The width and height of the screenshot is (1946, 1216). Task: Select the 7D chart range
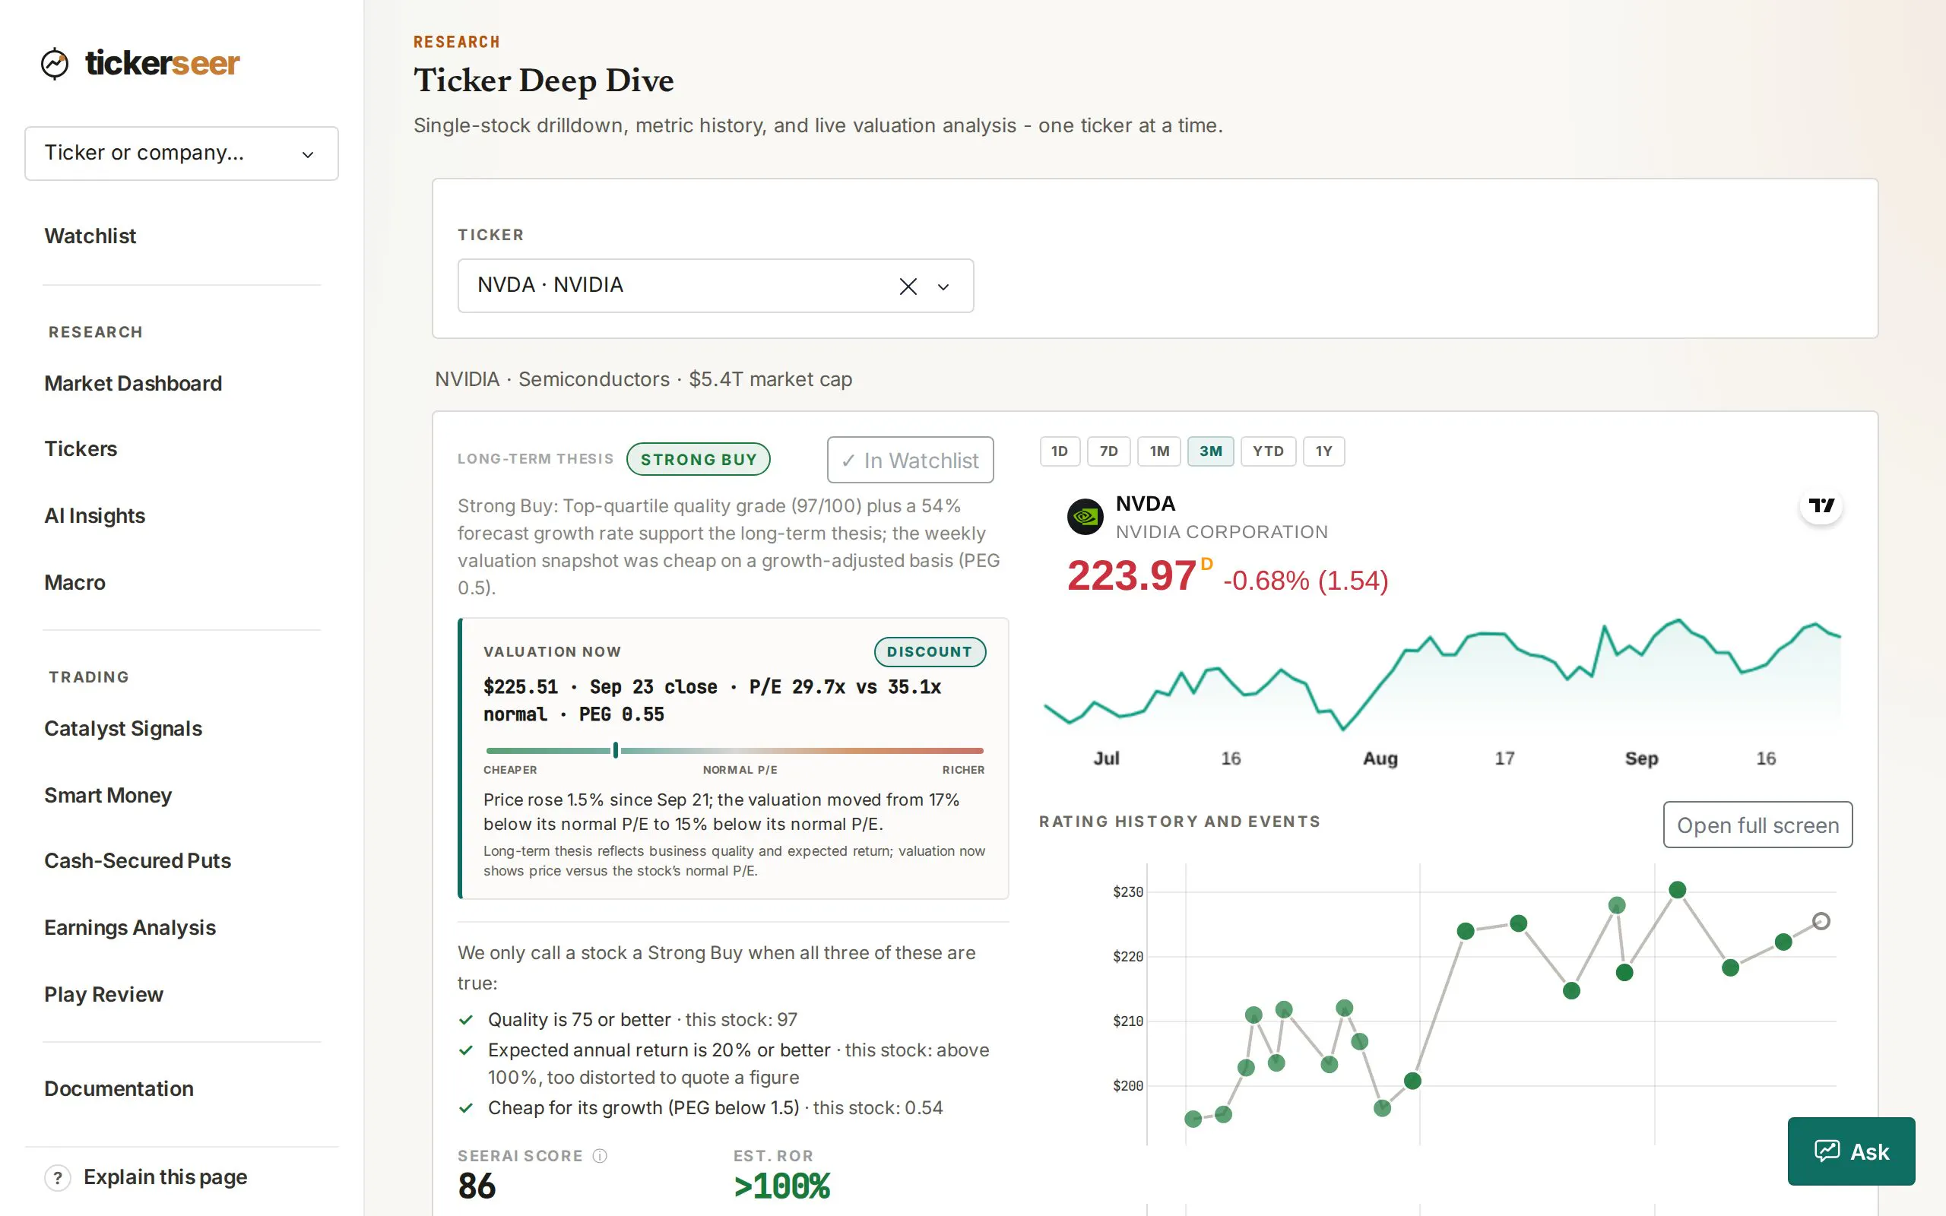tap(1109, 451)
